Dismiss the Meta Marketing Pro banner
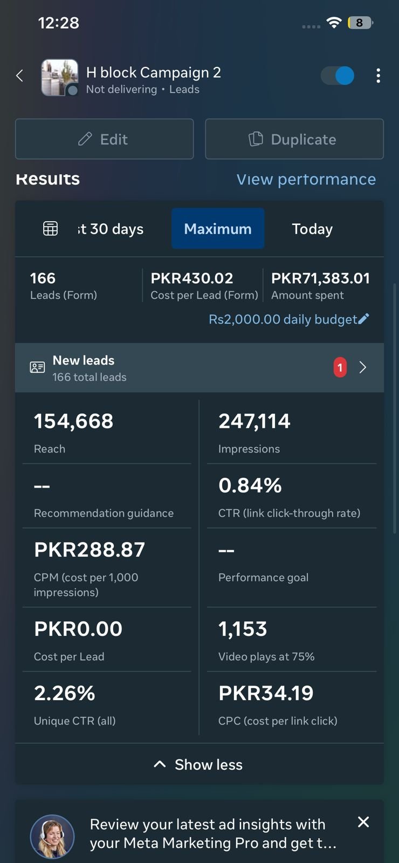399x863 pixels. [363, 822]
